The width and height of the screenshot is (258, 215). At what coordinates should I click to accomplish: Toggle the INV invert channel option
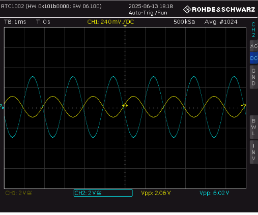(x=254, y=152)
